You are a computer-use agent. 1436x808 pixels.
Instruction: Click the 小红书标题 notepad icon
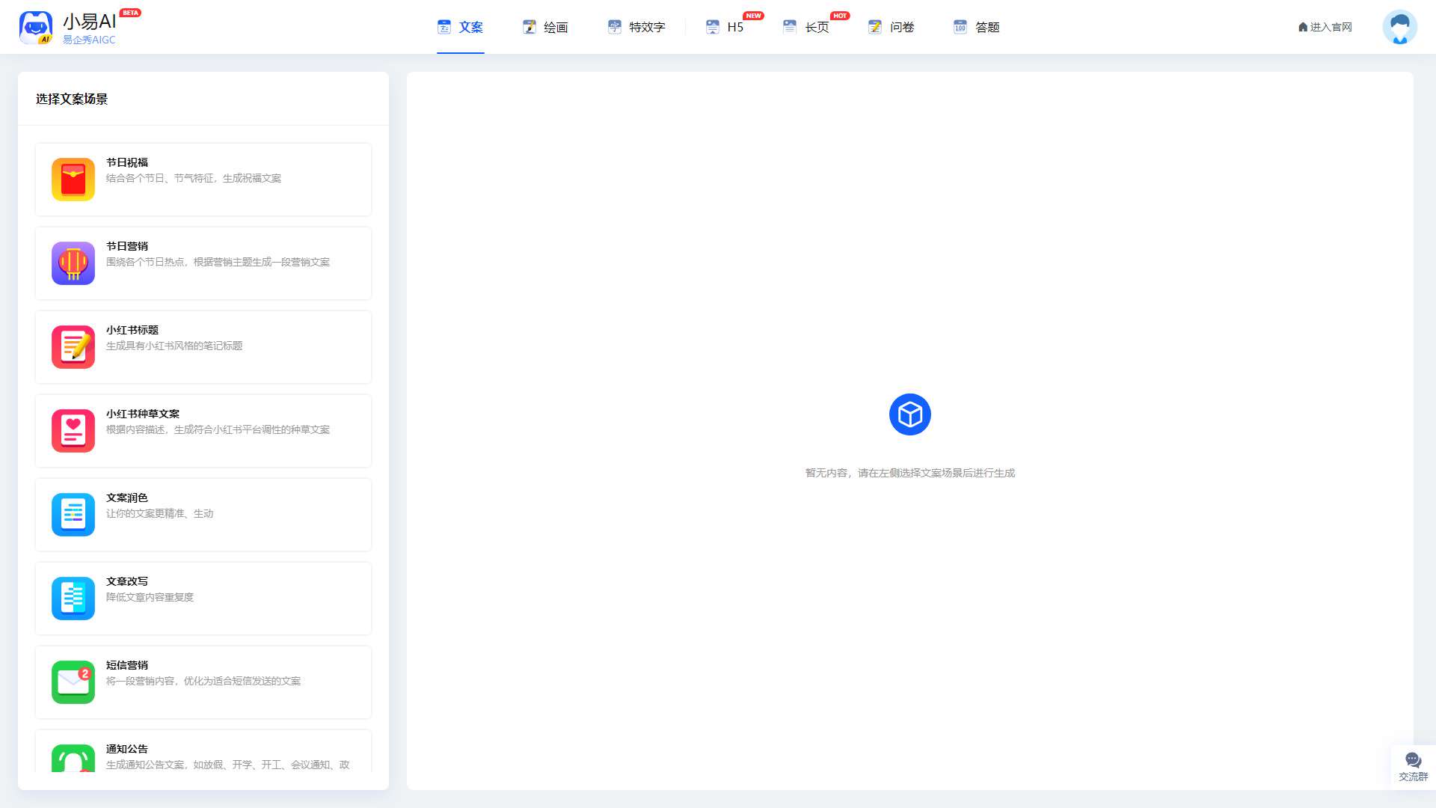pyautogui.click(x=73, y=347)
